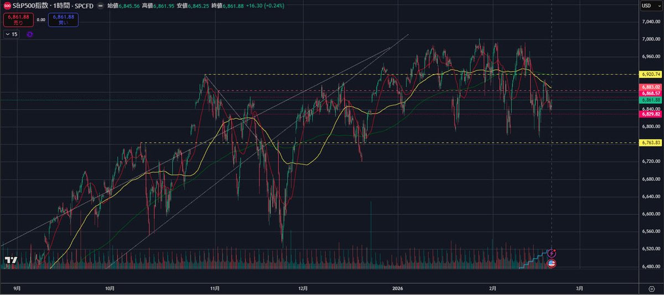Click the 6,480.00 price axis label
The image size is (664, 295).
pos(652,267)
